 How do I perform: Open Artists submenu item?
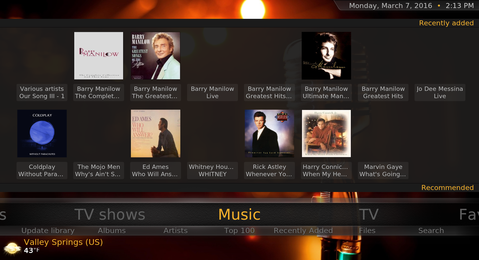[176, 230]
